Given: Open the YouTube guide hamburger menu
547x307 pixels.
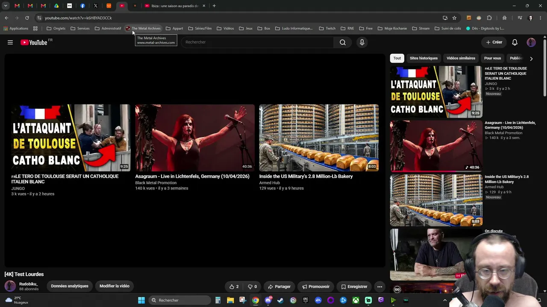Looking at the screenshot, I should click(x=10, y=42).
